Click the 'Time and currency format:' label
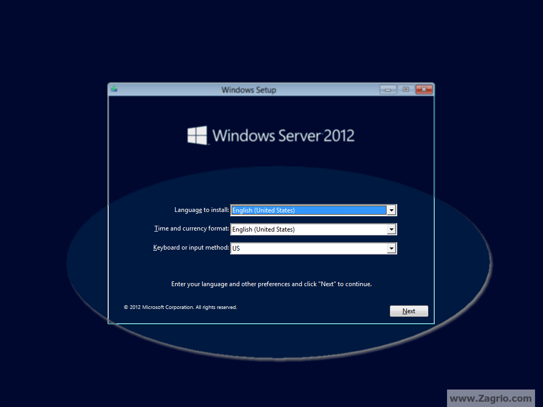Screen dimensions: 543x407 (191, 228)
